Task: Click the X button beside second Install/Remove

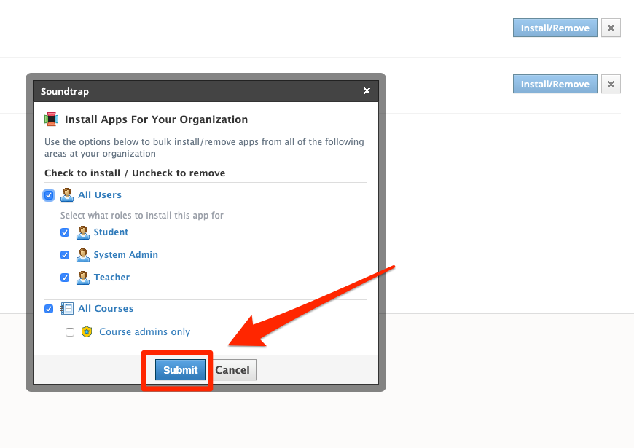Action: tap(611, 84)
